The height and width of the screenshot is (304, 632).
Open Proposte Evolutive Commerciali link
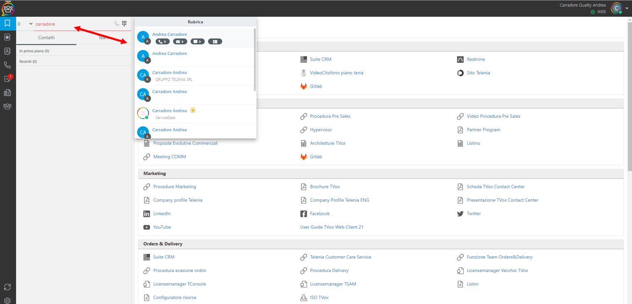pos(185,143)
